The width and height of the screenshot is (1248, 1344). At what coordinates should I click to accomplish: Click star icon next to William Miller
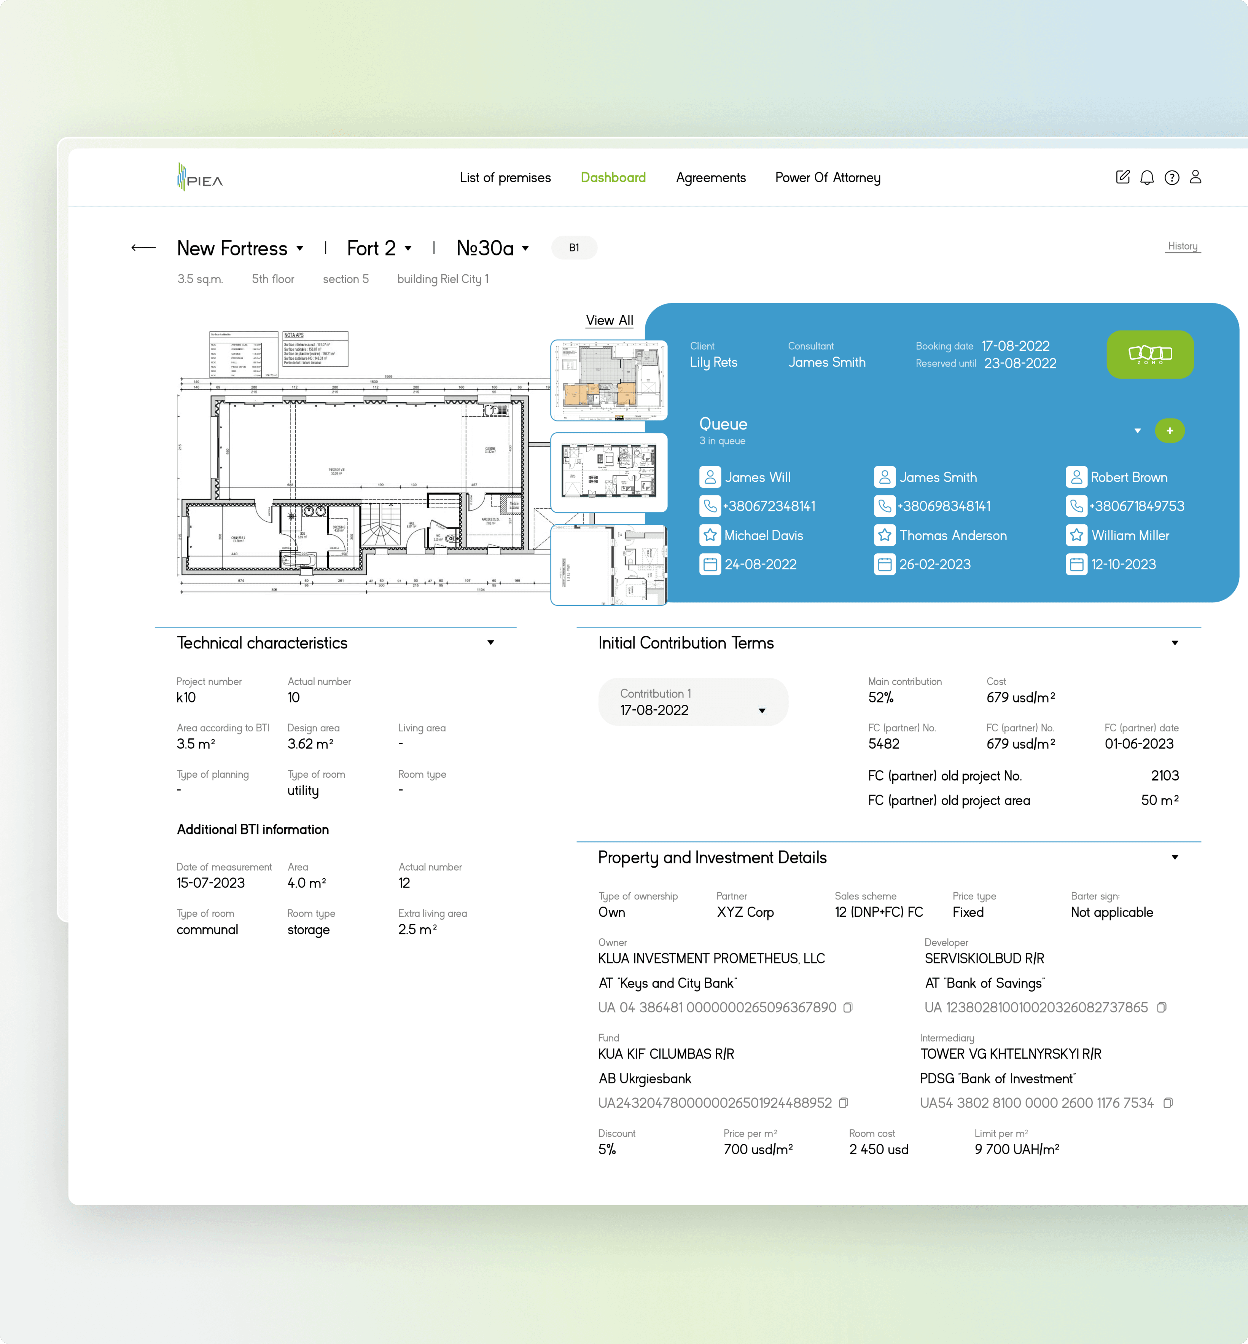pyautogui.click(x=1076, y=535)
